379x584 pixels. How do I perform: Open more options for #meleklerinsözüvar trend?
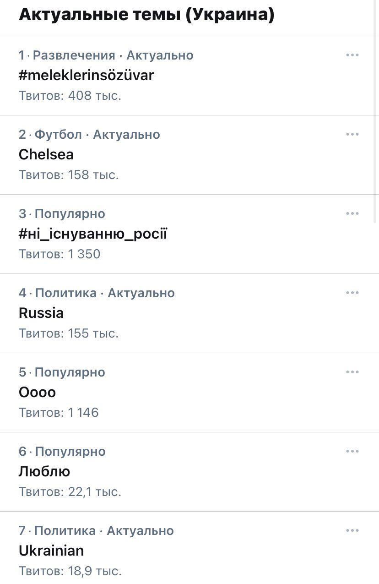point(352,55)
